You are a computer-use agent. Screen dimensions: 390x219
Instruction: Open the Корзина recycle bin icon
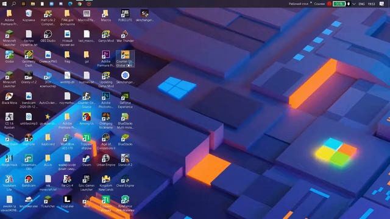[29, 16]
